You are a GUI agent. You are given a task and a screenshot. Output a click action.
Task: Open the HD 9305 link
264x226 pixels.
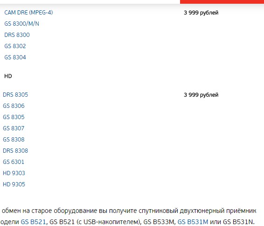click(14, 184)
